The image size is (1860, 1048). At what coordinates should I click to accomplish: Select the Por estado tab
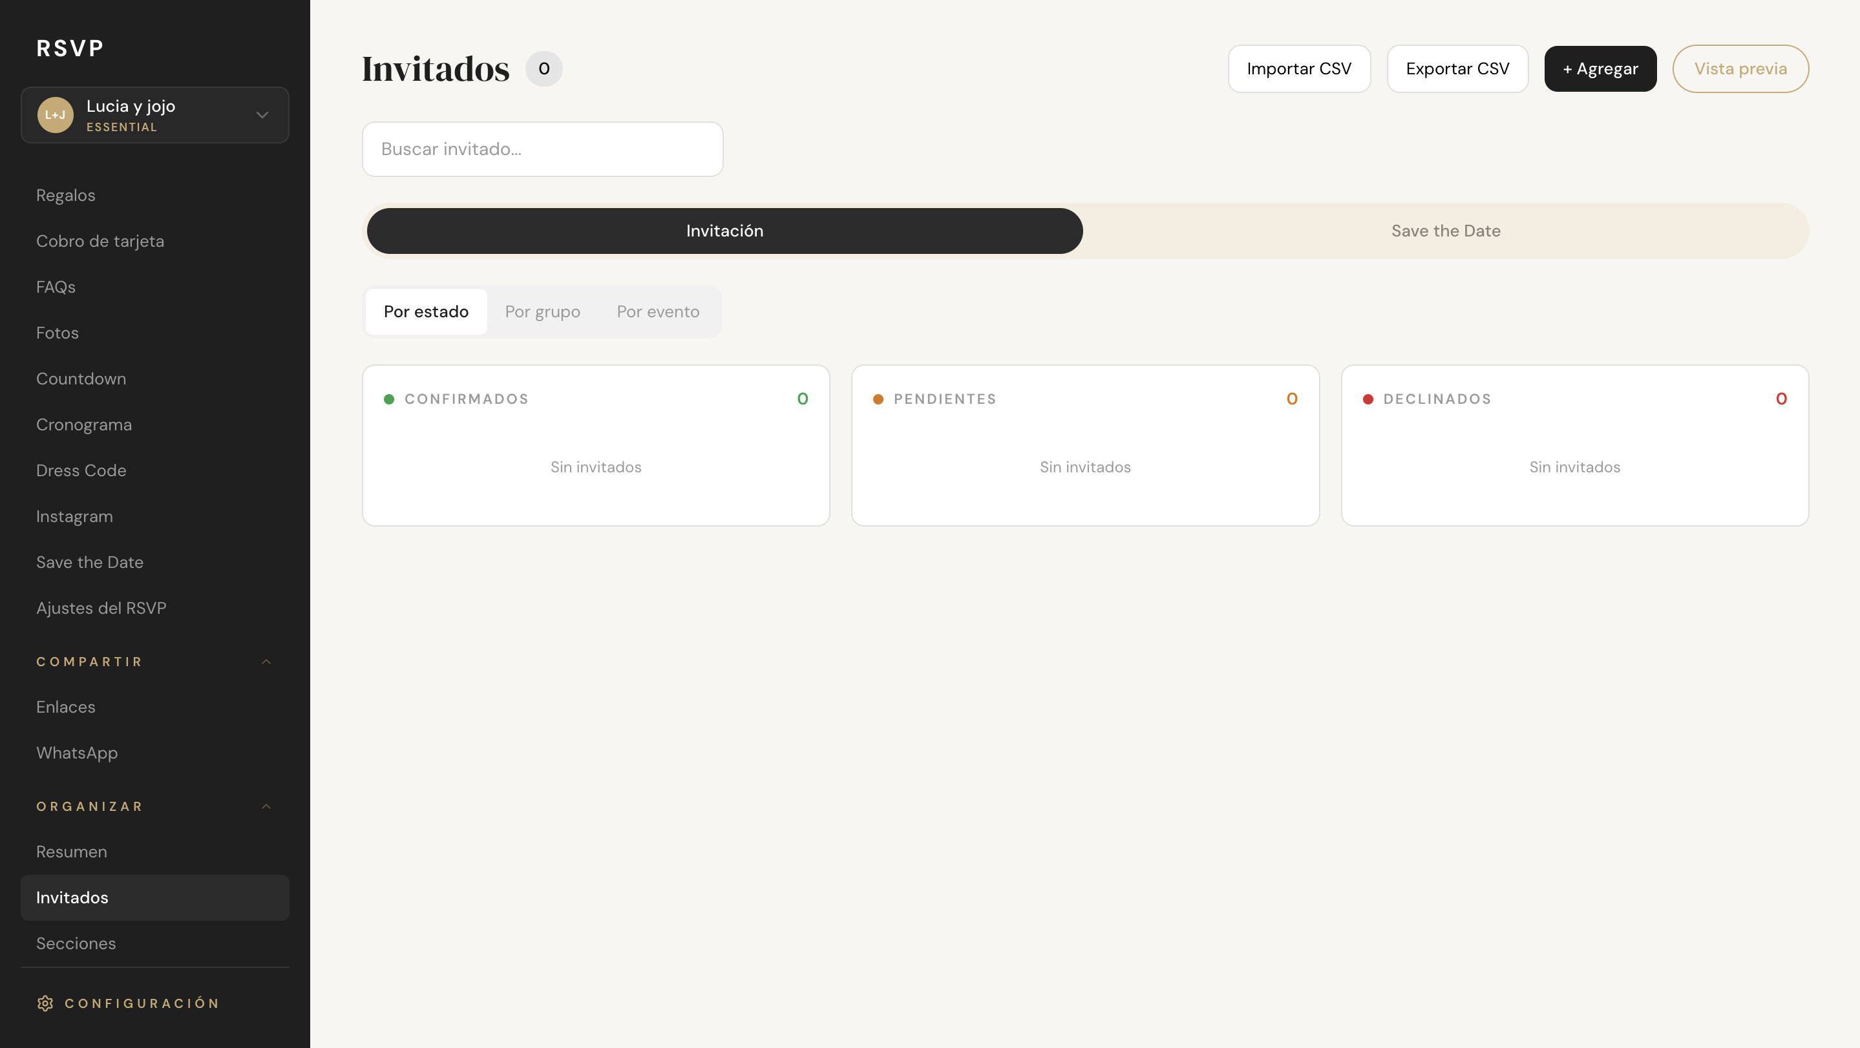click(x=426, y=311)
